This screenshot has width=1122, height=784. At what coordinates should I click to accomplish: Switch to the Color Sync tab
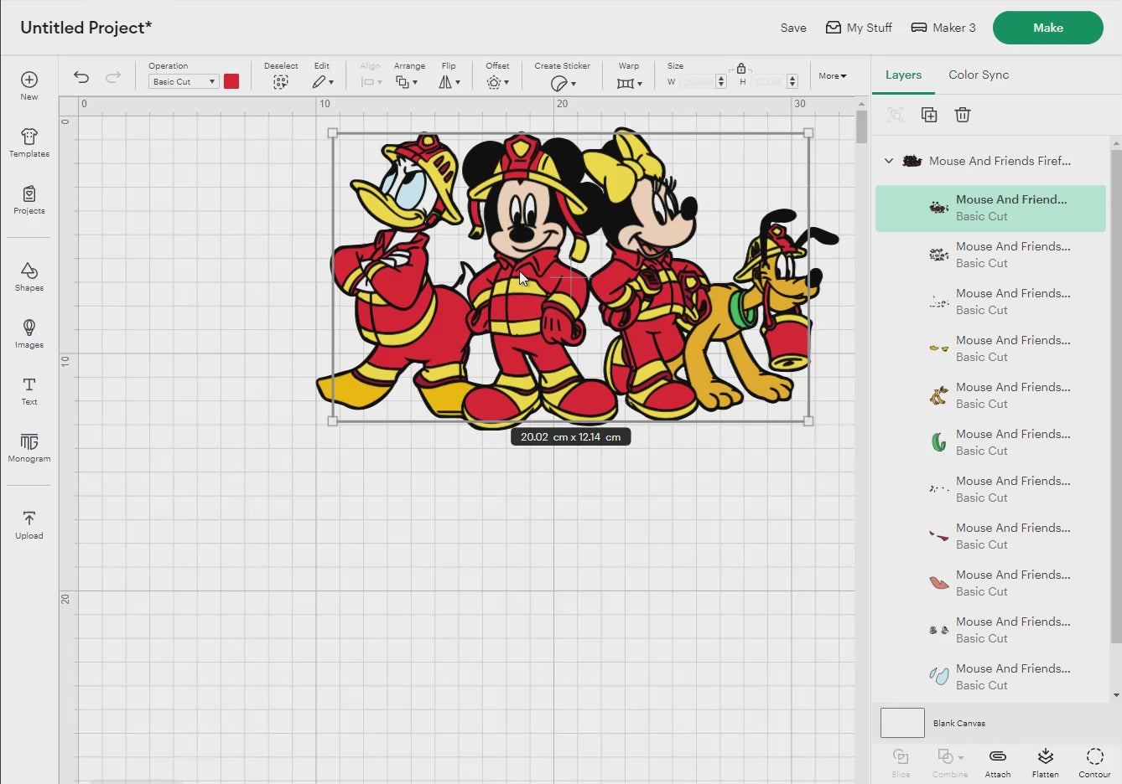979,75
